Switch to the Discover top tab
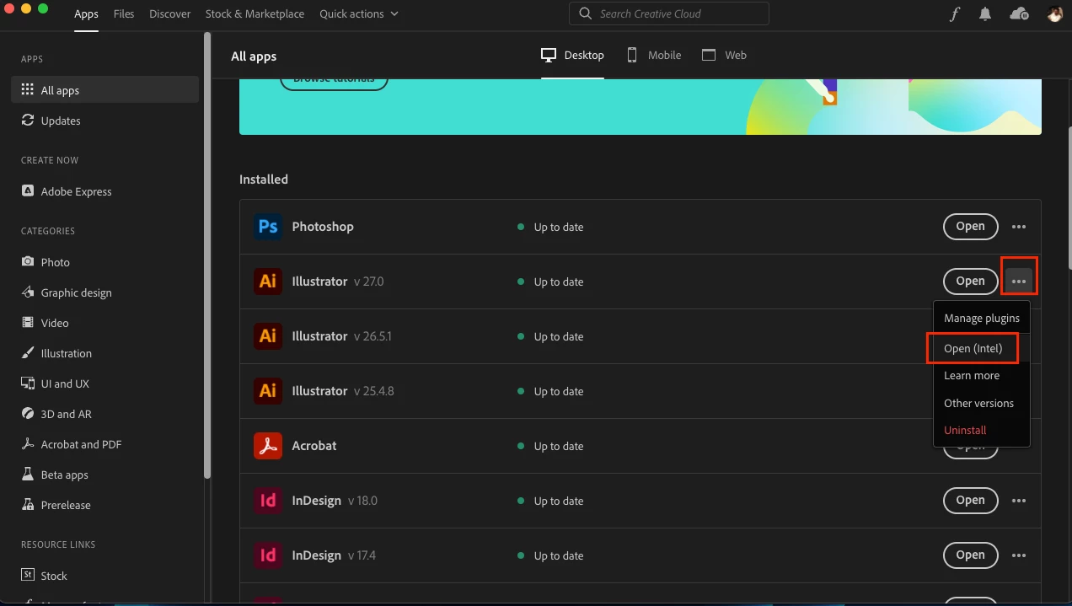 [x=170, y=14]
